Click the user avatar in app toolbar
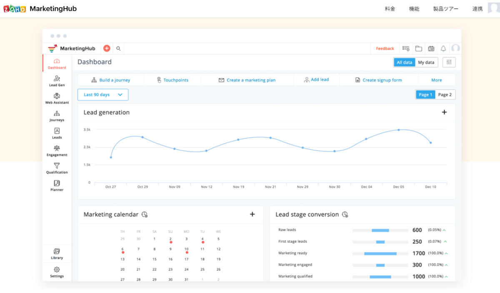Viewport: 500px width, 293px height. click(x=456, y=48)
